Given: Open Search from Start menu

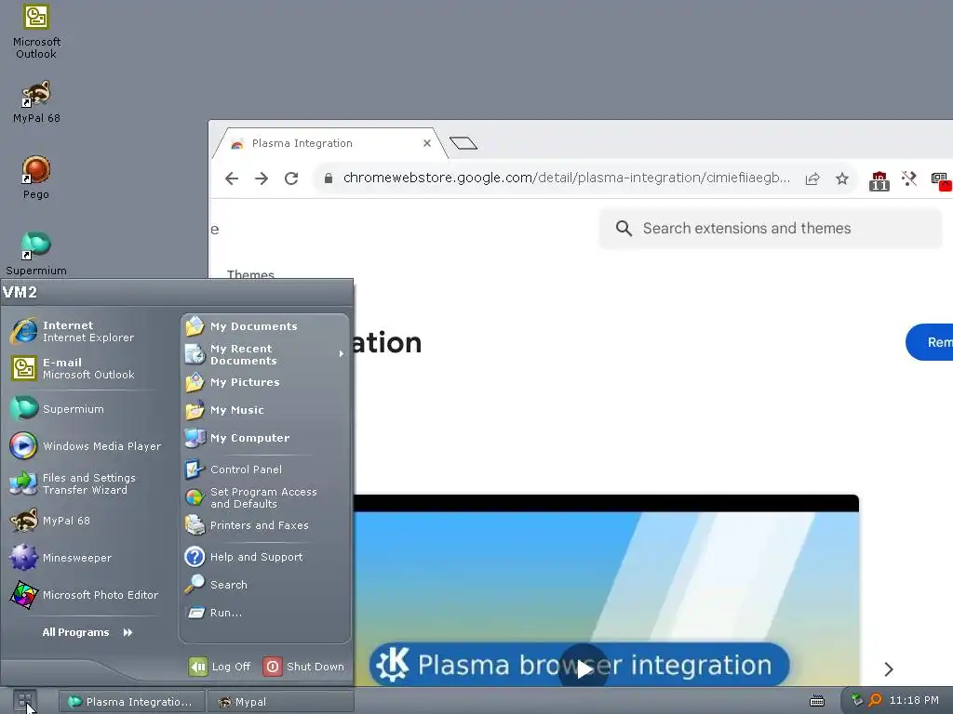Looking at the screenshot, I should click(265, 585).
